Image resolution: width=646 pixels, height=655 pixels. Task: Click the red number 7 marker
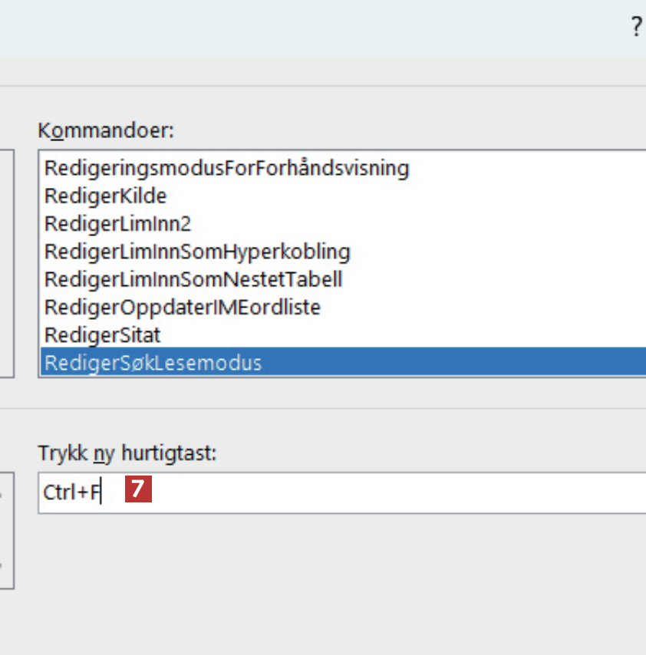[x=138, y=489]
